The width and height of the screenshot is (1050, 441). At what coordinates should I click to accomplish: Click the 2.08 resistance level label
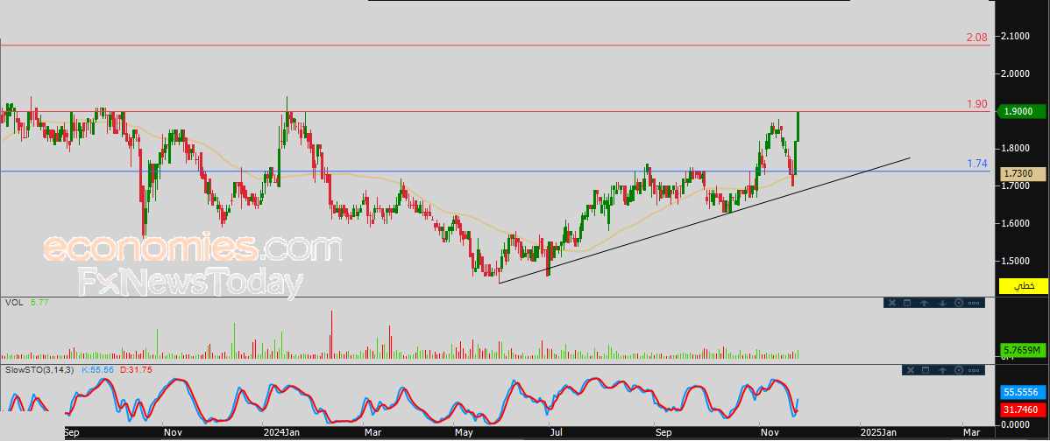pyautogui.click(x=977, y=38)
